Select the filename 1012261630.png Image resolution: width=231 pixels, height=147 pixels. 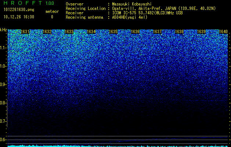19,10
